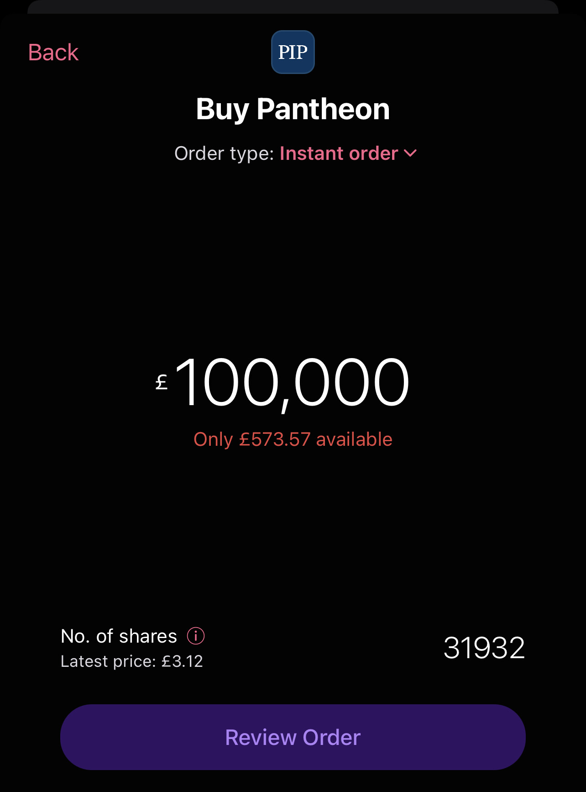586x792 pixels.
Task: Click the chevron beside Instant order
Action: (410, 153)
